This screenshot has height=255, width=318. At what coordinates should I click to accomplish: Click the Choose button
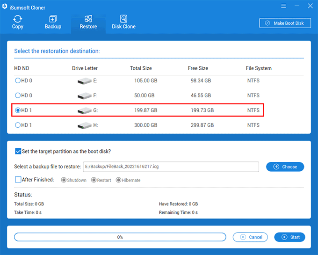coord(285,167)
